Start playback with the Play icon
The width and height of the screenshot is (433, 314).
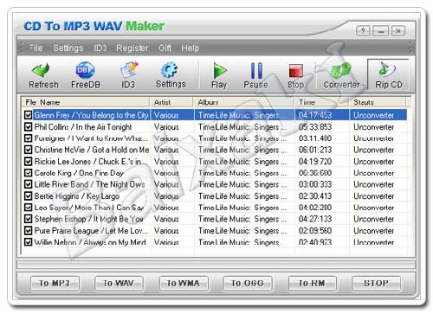coord(219,75)
